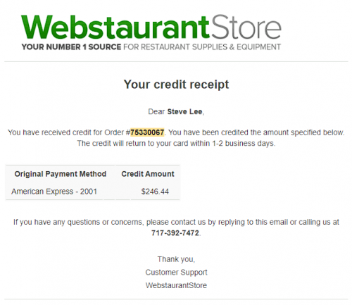The width and height of the screenshot is (352, 305).
Task: Click the horizontal divider beneath the signature
Action: 176,299
